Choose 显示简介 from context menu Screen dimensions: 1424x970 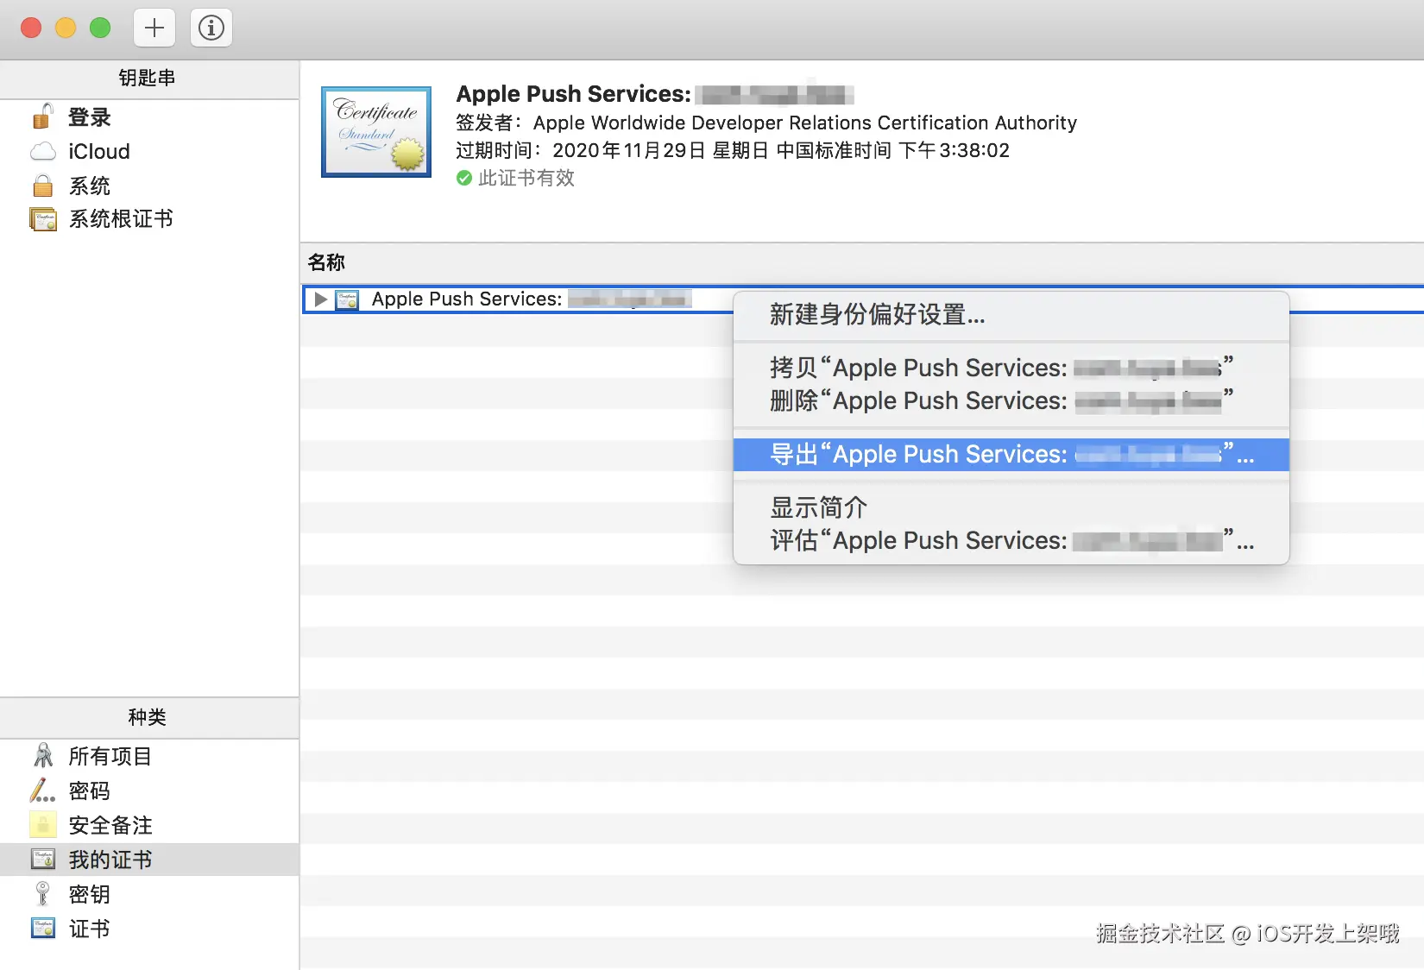point(1011,507)
